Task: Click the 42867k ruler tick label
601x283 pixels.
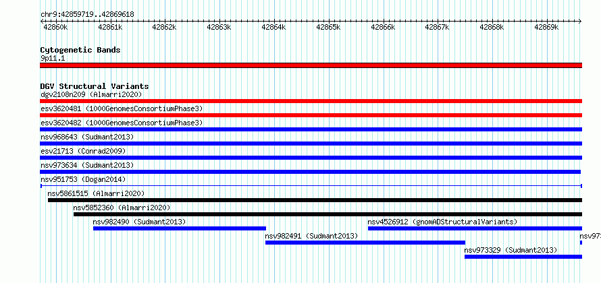Action: 438,27
